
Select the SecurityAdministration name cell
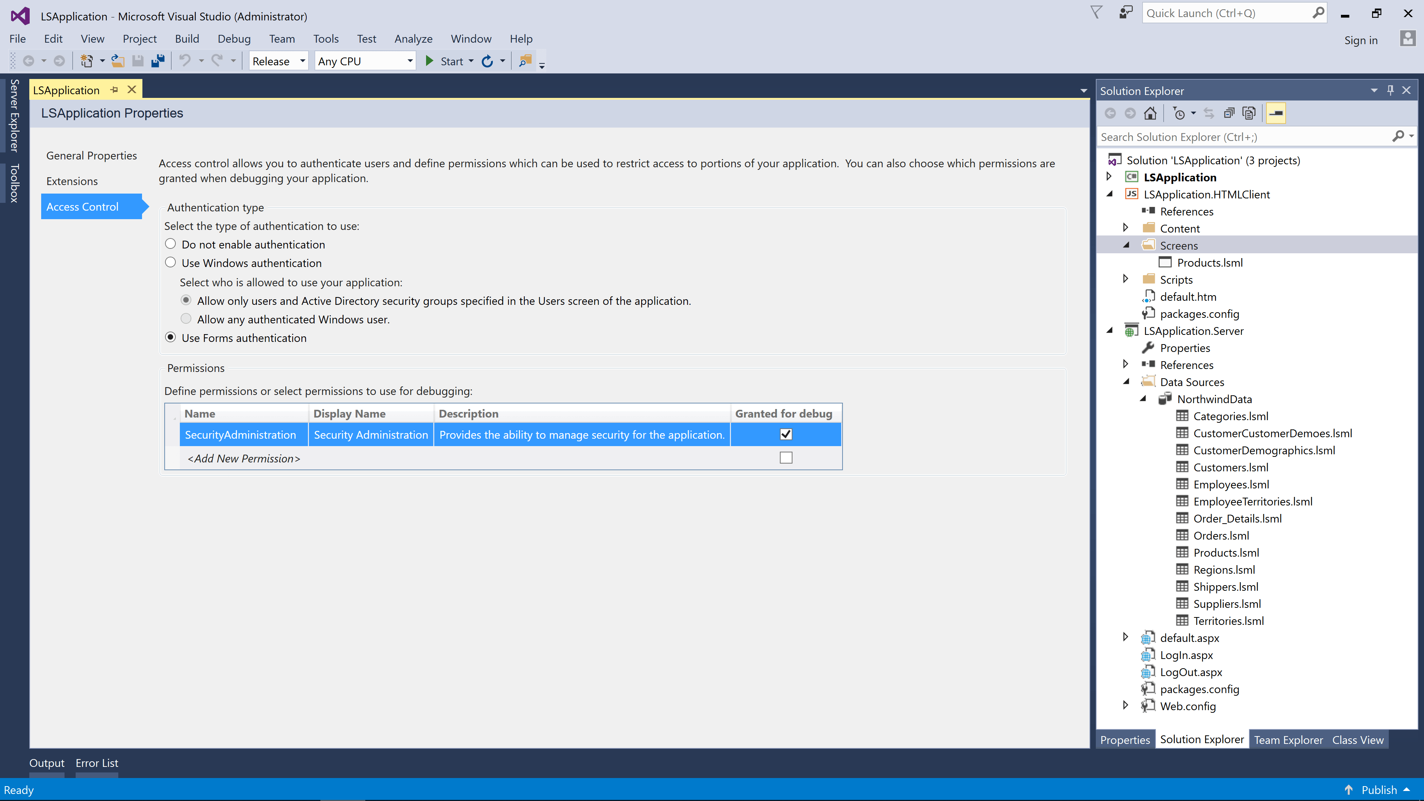(x=244, y=435)
